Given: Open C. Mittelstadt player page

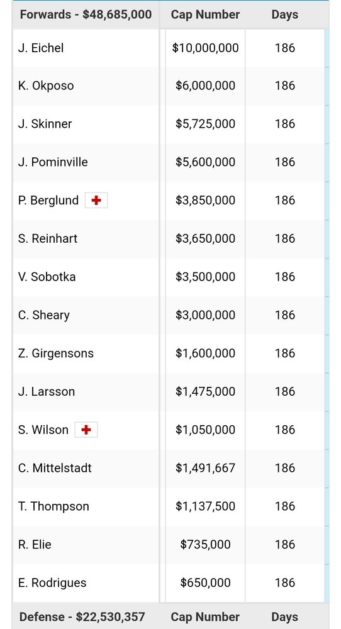Looking at the screenshot, I should coord(55,468).
